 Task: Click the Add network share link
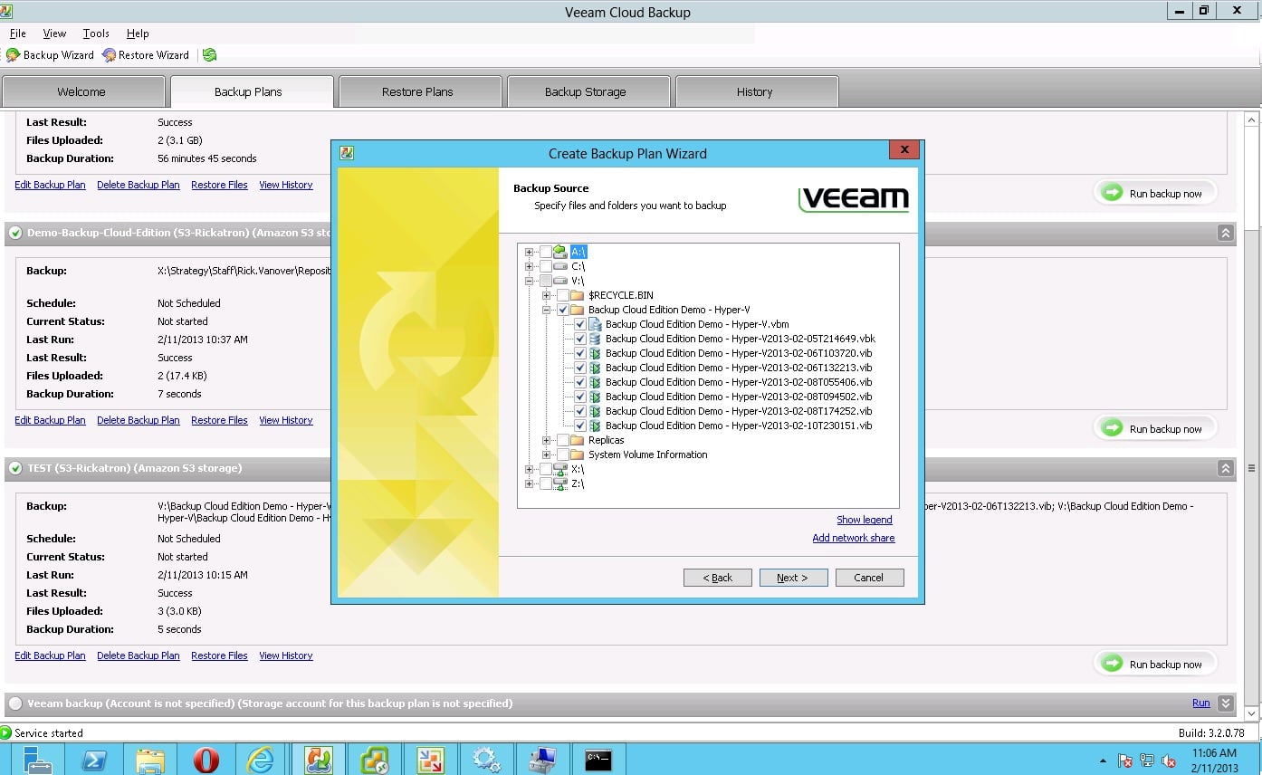[x=853, y=538]
